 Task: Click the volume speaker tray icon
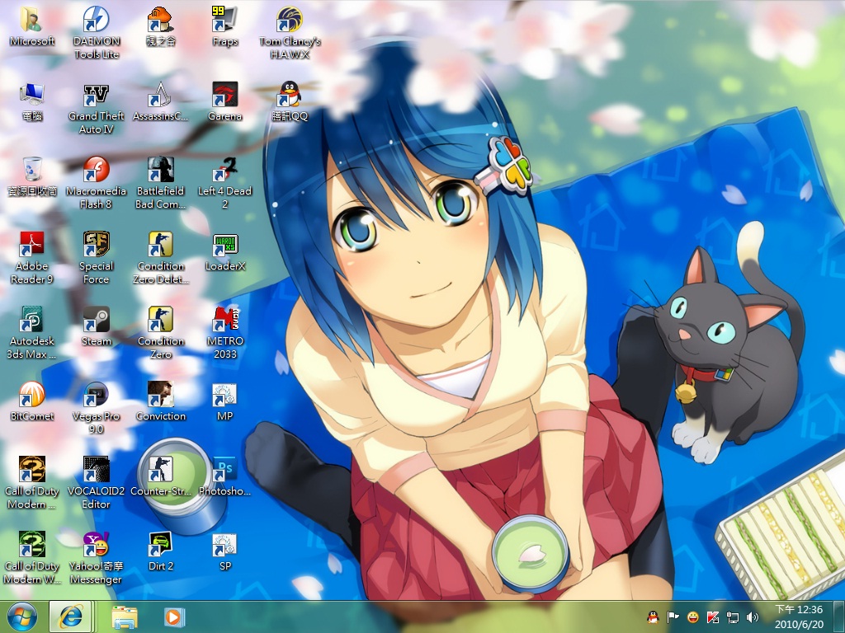tap(753, 617)
